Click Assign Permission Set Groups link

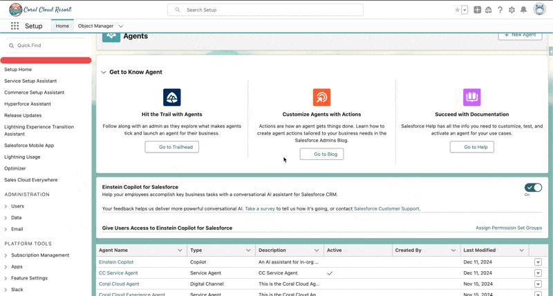click(x=509, y=228)
